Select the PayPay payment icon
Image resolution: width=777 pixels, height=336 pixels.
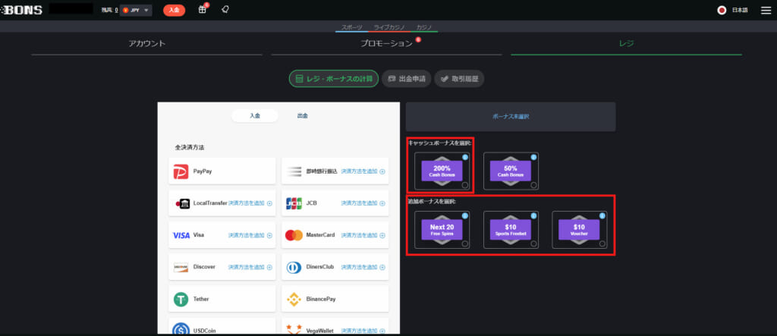click(181, 171)
